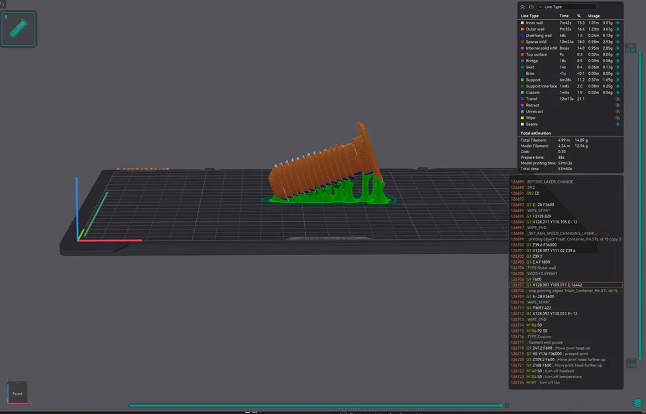Screen dimensions: 646x414
Task: Click the Time column header
Action: (564, 16)
